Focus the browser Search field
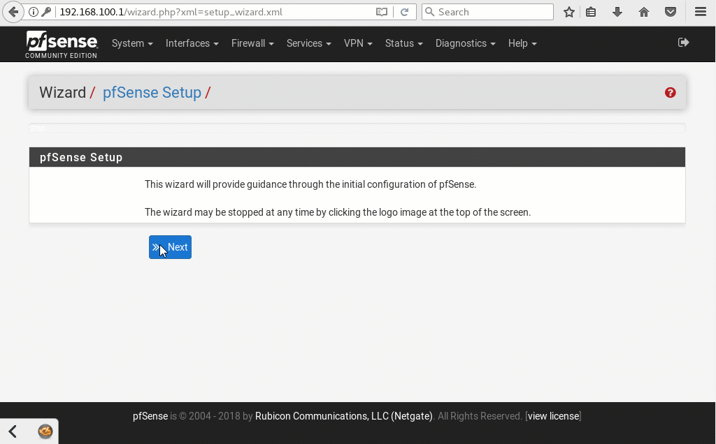This screenshot has height=444, width=716. coord(487,12)
